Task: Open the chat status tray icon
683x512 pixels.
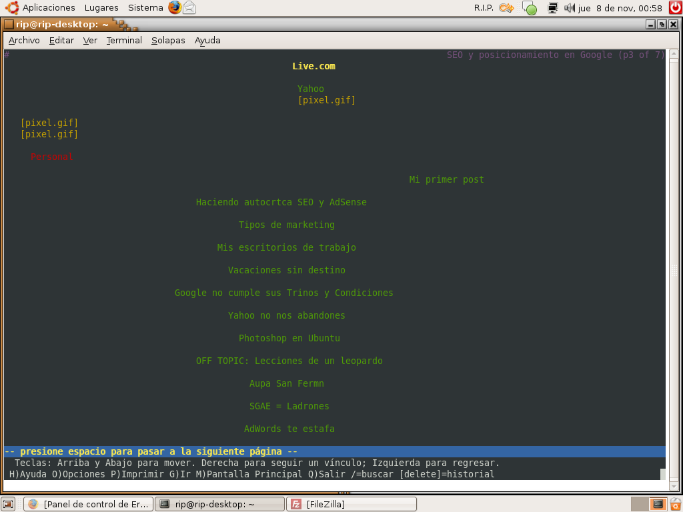Action: pos(529,8)
